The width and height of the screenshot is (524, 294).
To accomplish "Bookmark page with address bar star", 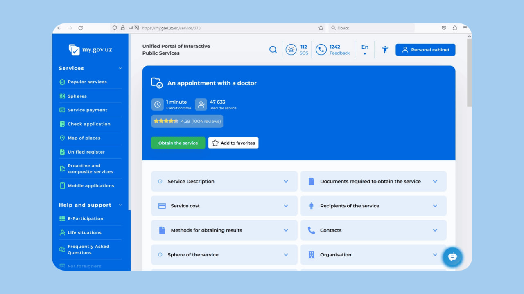I will tap(321, 28).
